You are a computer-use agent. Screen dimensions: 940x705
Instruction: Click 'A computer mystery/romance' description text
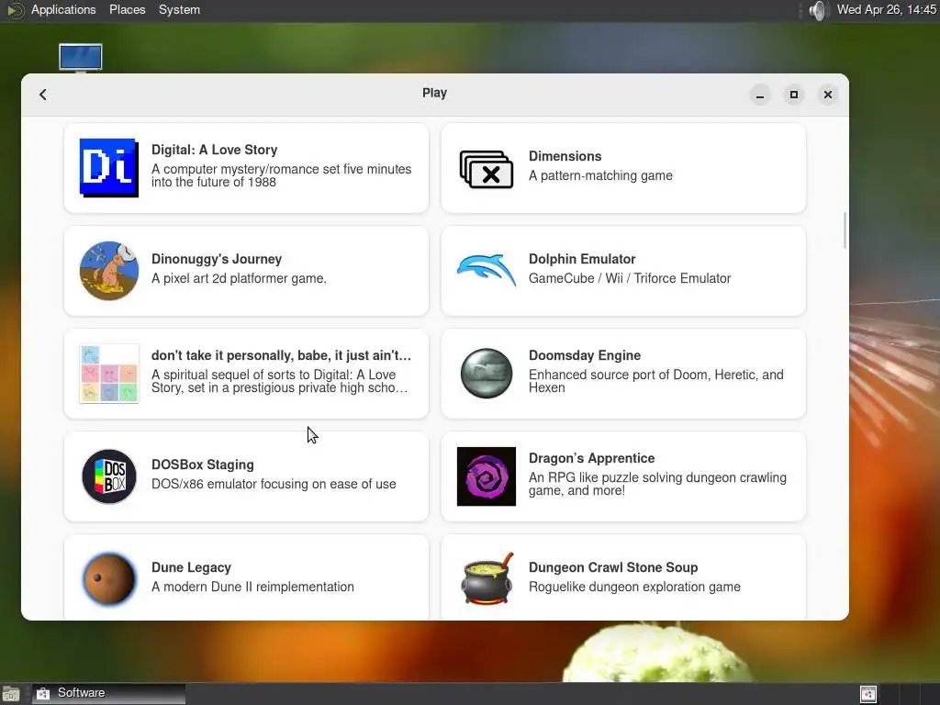(281, 175)
